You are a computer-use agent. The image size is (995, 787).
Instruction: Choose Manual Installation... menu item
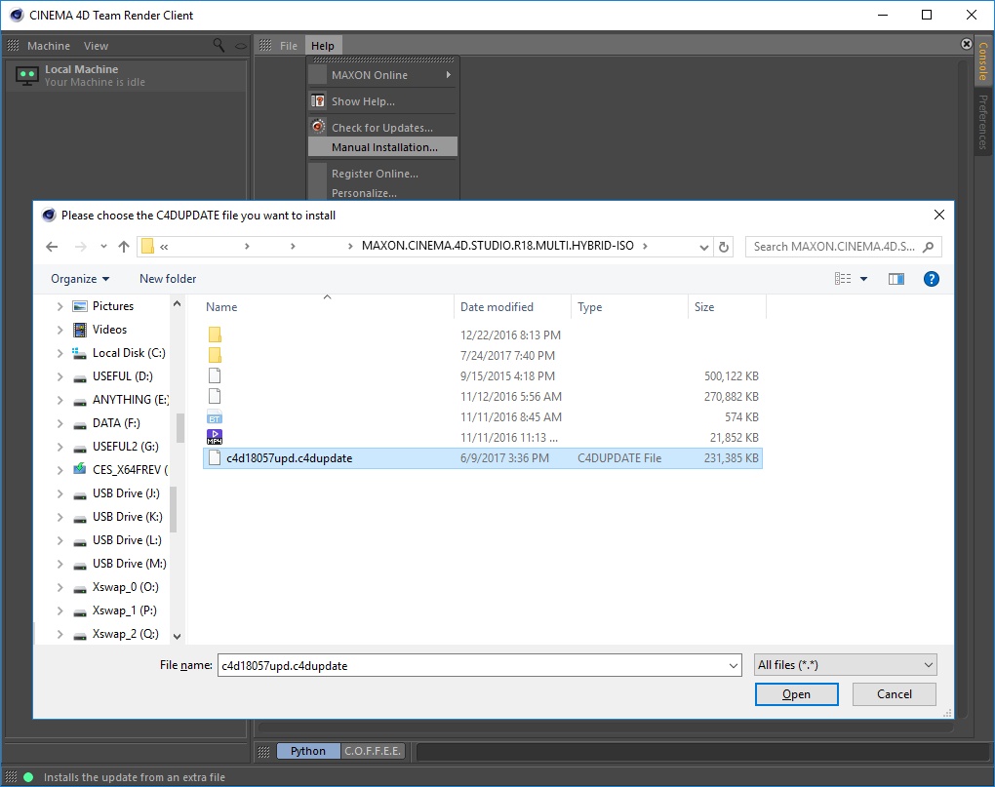point(382,147)
